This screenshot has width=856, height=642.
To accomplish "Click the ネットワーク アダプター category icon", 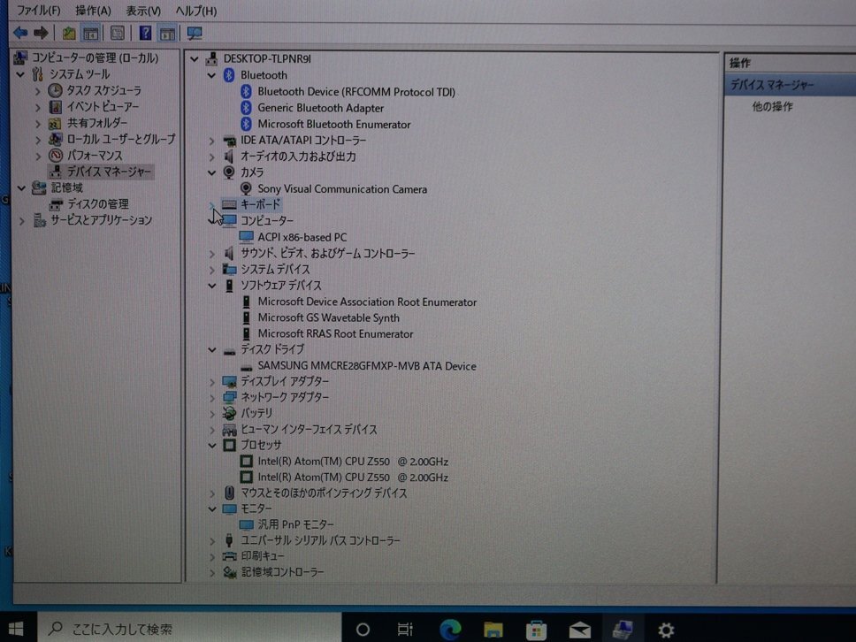I will (229, 397).
